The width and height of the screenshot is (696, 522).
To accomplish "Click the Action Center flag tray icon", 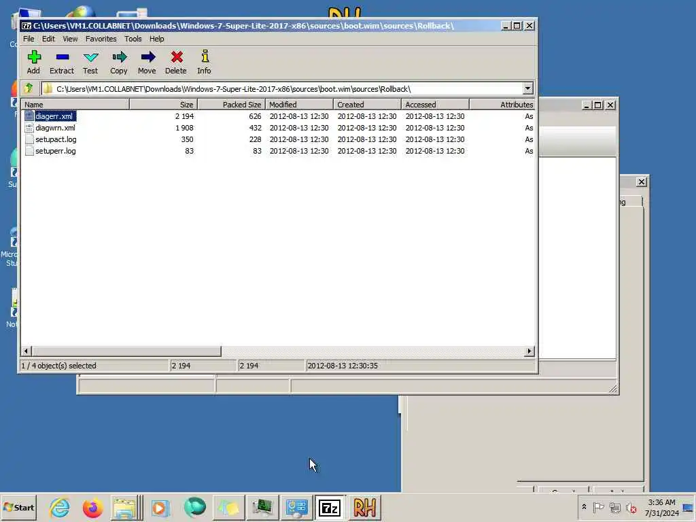I will [598, 507].
